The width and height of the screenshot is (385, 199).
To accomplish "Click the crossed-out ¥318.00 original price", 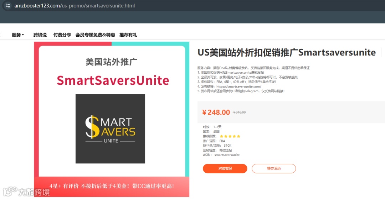I will [x=239, y=112].
